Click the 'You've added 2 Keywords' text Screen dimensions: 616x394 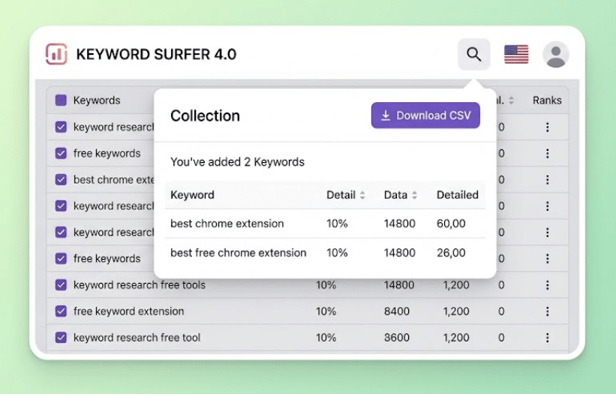[x=237, y=162]
